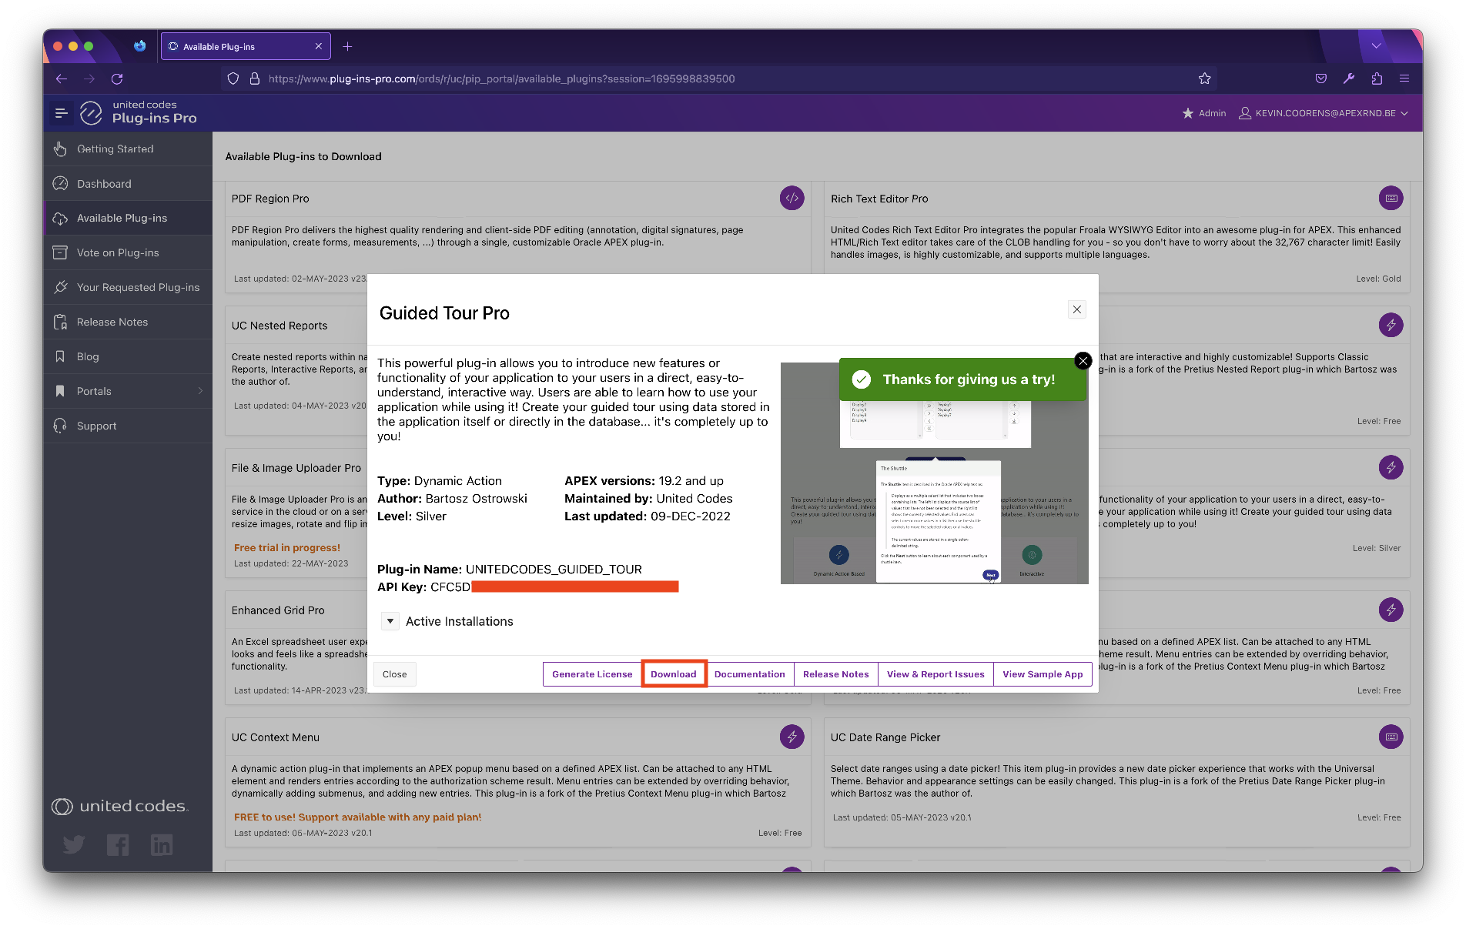The width and height of the screenshot is (1466, 929).
Task: Click the site security lock icon
Action: (x=255, y=79)
